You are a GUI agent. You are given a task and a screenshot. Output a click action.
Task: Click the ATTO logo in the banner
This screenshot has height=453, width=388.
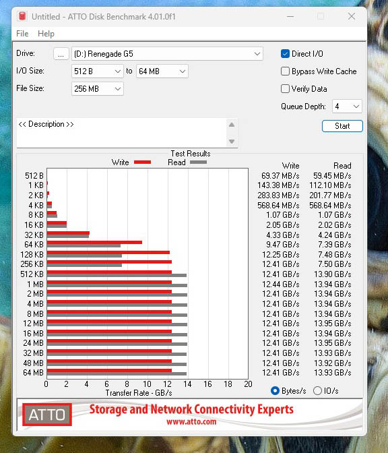click(x=47, y=415)
